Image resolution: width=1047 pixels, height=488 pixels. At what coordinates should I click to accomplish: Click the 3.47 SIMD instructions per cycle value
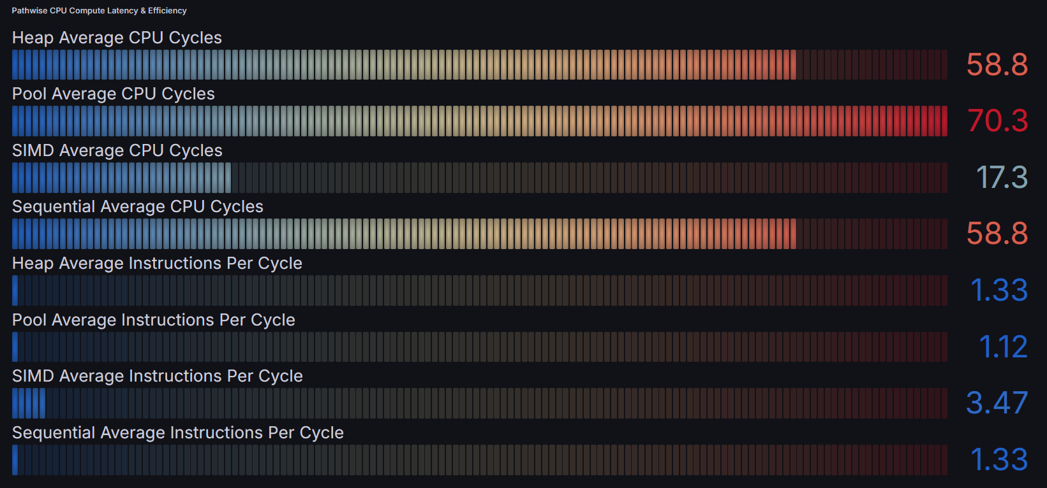[x=997, y=403]
